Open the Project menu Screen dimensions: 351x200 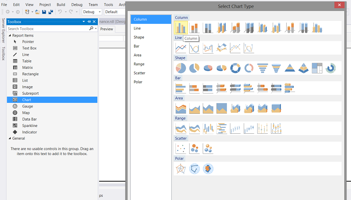click(45, 5)
